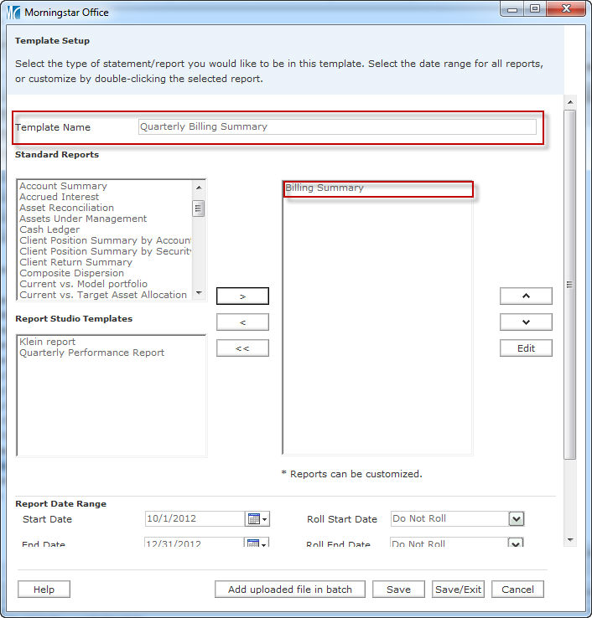The image size is (592, 618).
Task: Select Accrued Interest from Standard Reports
Action: tap(59, 197)
